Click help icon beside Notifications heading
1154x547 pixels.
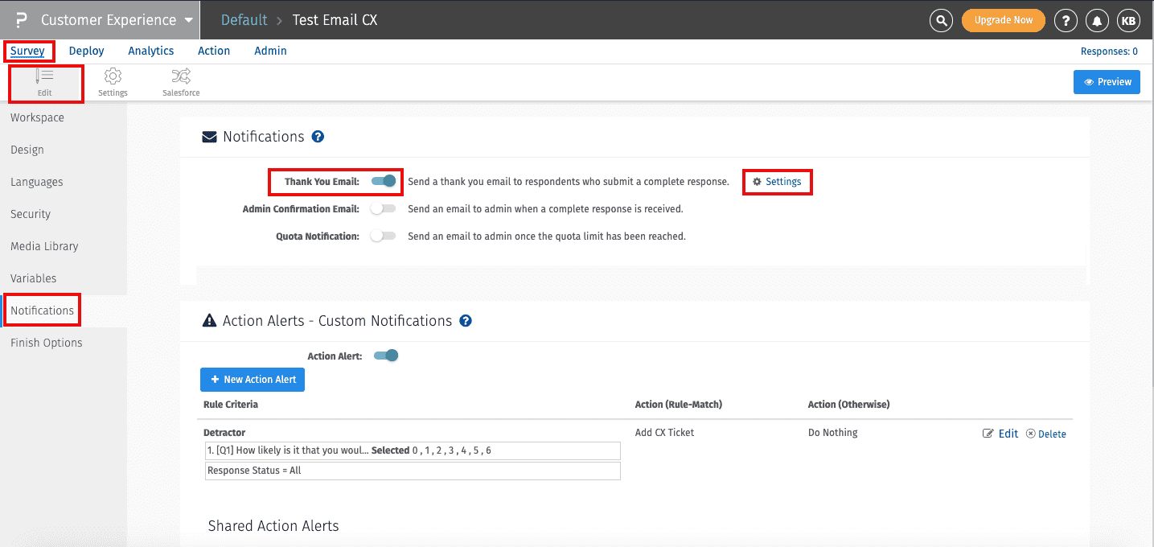[x=318, y=137]
